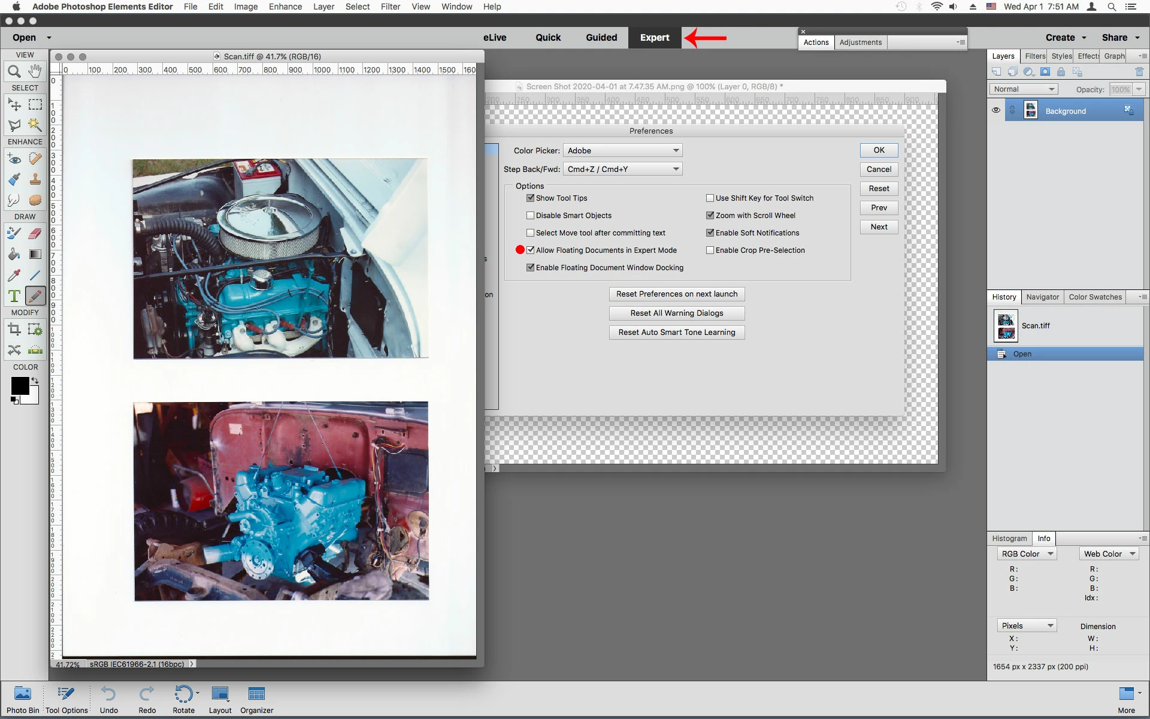Expand the RGB Color dropdown
1150x719 pixels.
point(1027,554)
